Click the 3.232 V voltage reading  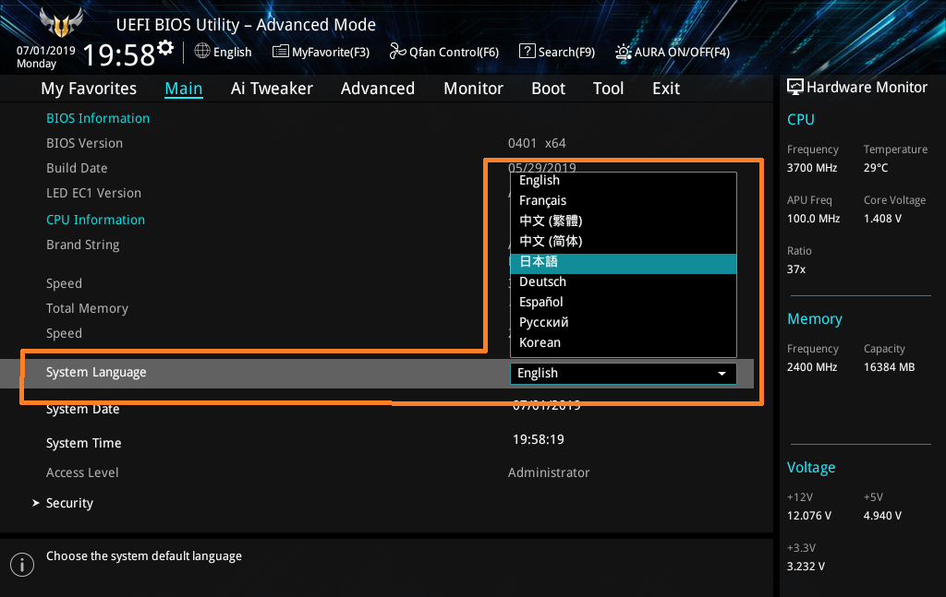[x=806, y=567]
